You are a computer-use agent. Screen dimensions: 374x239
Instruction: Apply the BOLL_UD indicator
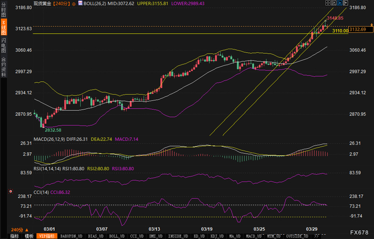117,236
